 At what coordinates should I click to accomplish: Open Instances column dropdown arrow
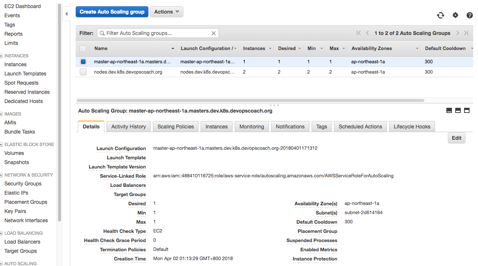pos(270,49)
